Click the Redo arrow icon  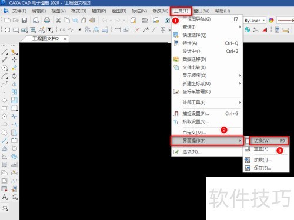click(x=118, y=20)
